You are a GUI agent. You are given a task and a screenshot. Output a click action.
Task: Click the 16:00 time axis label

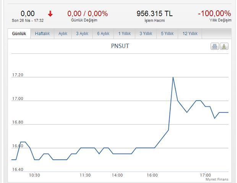152,175
